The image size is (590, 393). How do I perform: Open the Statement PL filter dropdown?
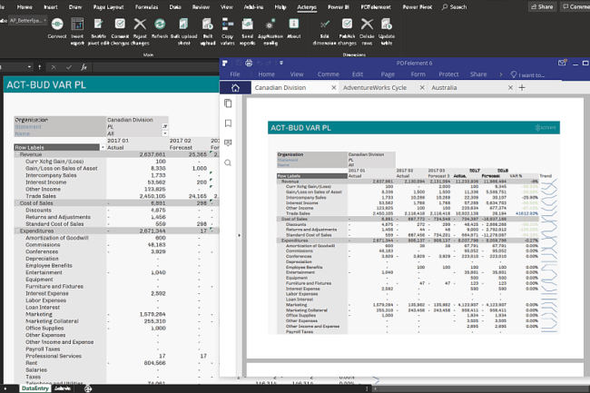point(165,127)
